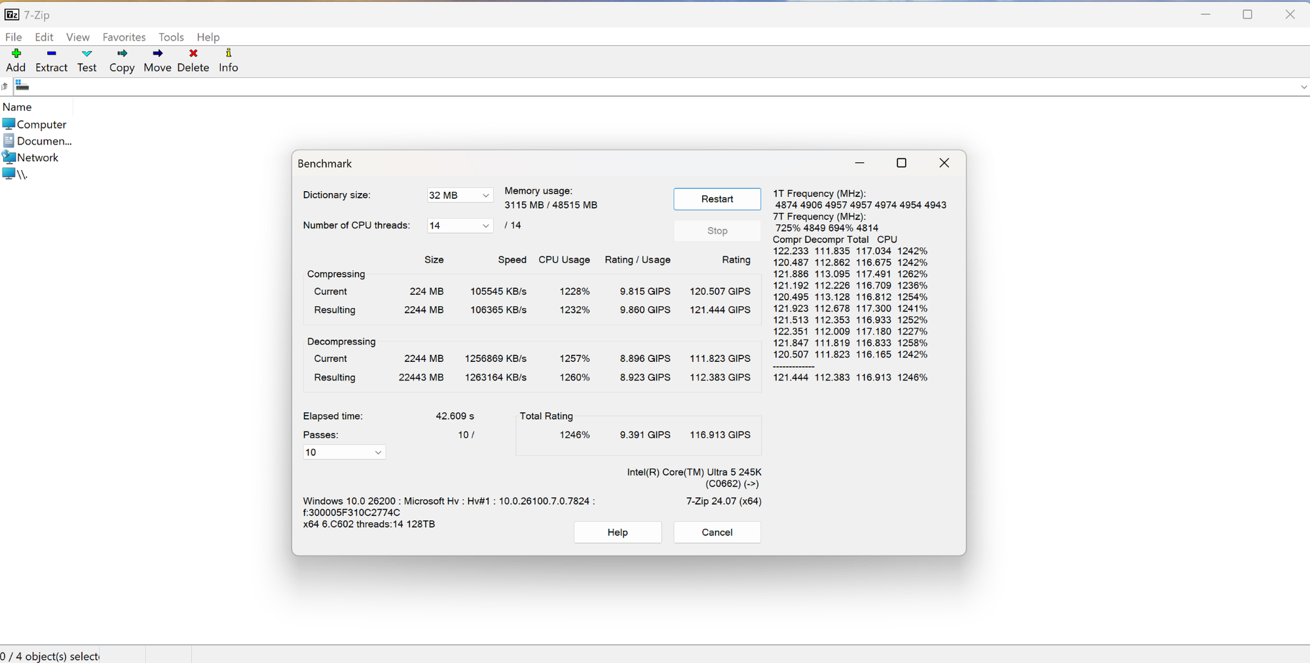Click the Help button in Benchmark dialog

pos(617,532)
